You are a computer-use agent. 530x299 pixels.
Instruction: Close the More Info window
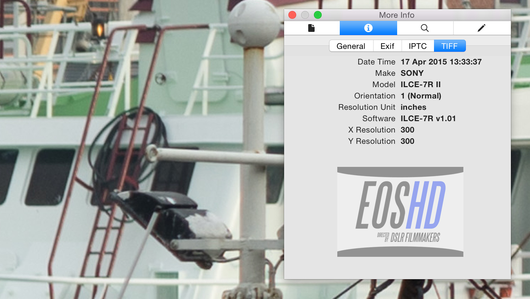point(292,15)
